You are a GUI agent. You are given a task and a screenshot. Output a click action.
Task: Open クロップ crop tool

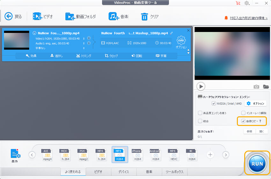pyautogui.click(x=111, y=56)
